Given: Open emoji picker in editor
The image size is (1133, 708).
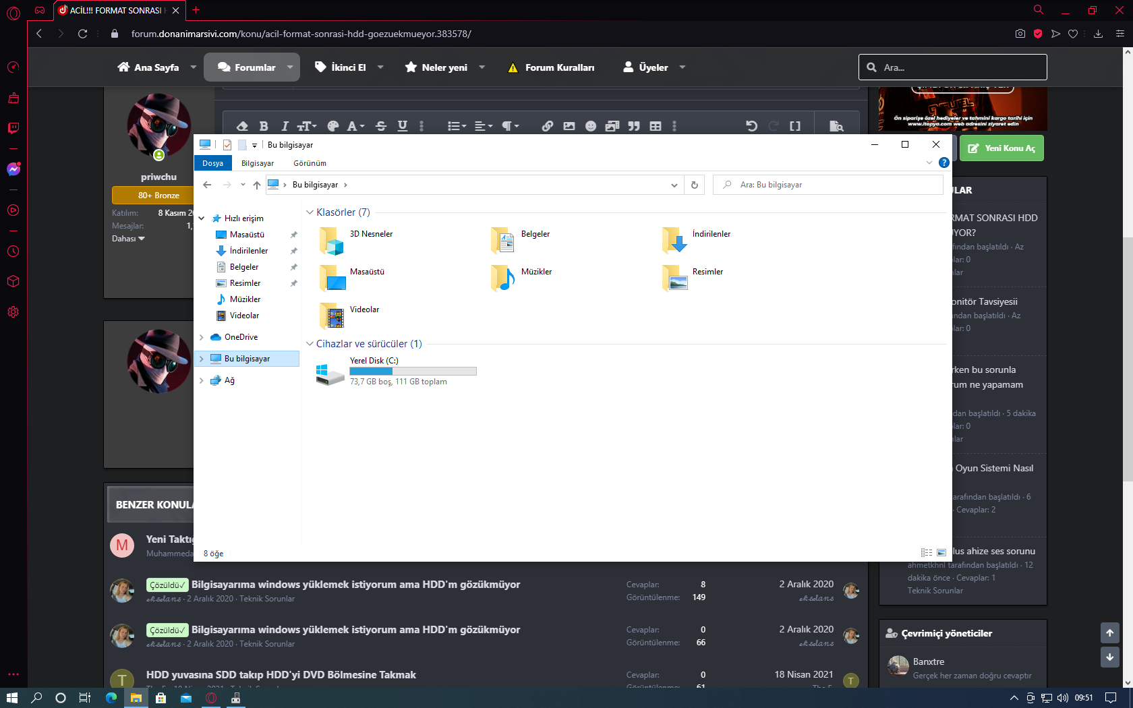Looking at the screenshot, I should [x=591, y=126].
